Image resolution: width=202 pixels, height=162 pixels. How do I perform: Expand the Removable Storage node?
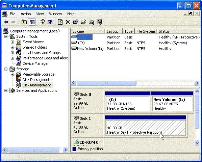click(x=12, y=74)
